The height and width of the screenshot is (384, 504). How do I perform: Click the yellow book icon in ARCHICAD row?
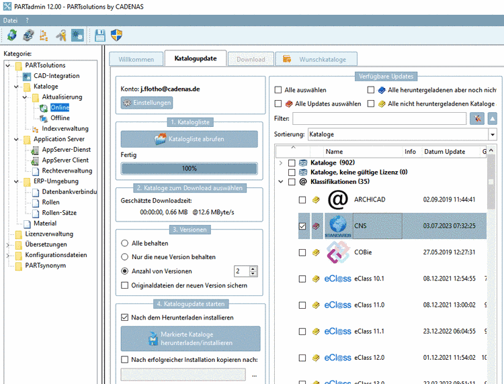coord(317,199)
